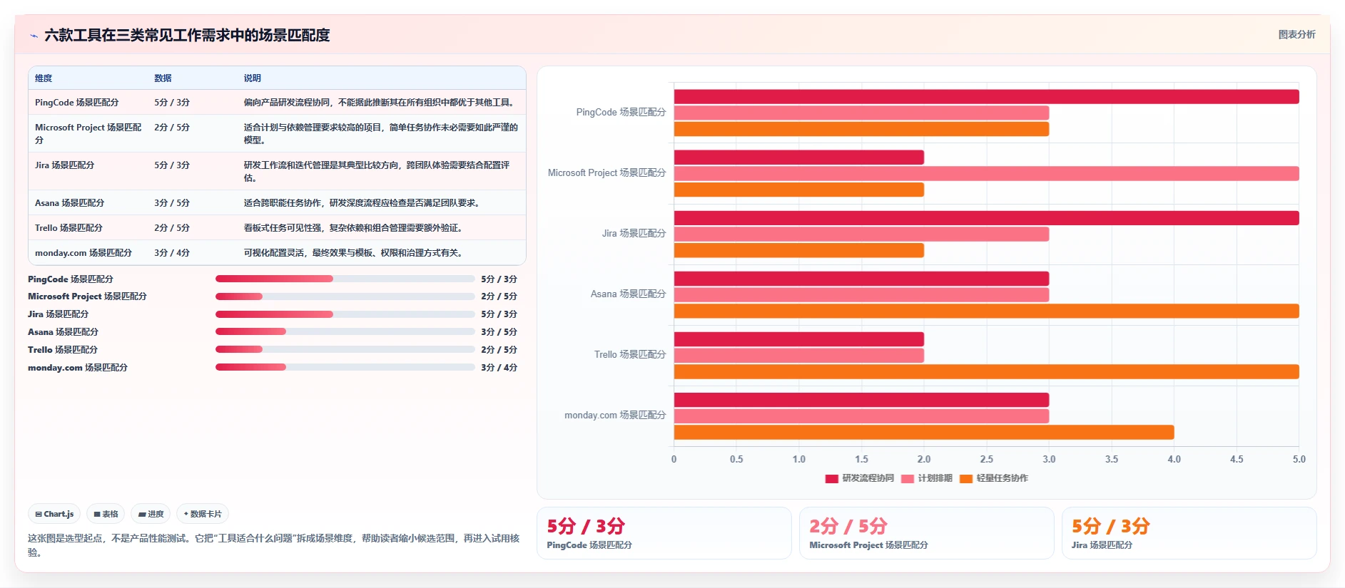Click the 3分 / 4分 value in monday.com table row
Image resolution: width=1345 pixels, height=588 pixels.
[x=172, y=253]
